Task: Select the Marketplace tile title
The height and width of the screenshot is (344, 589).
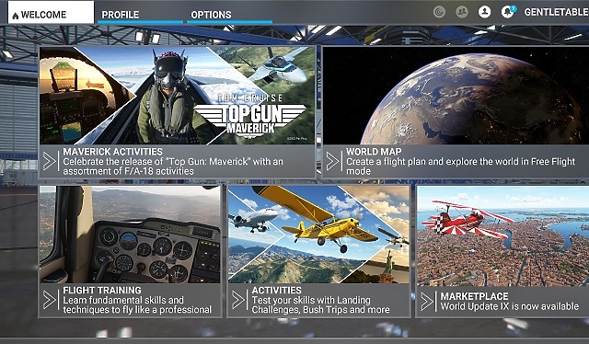Action: (475, 296)
